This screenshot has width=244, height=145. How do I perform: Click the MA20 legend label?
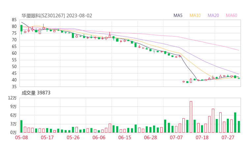[213, 15]
